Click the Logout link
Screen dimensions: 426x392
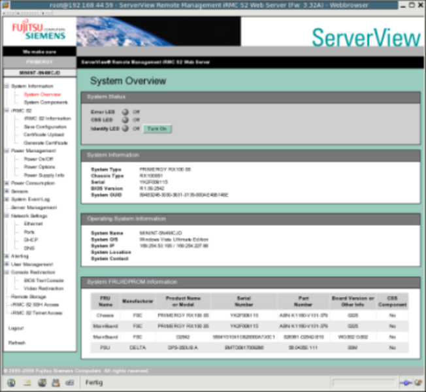pyautogui.click(x=16, y=329)
